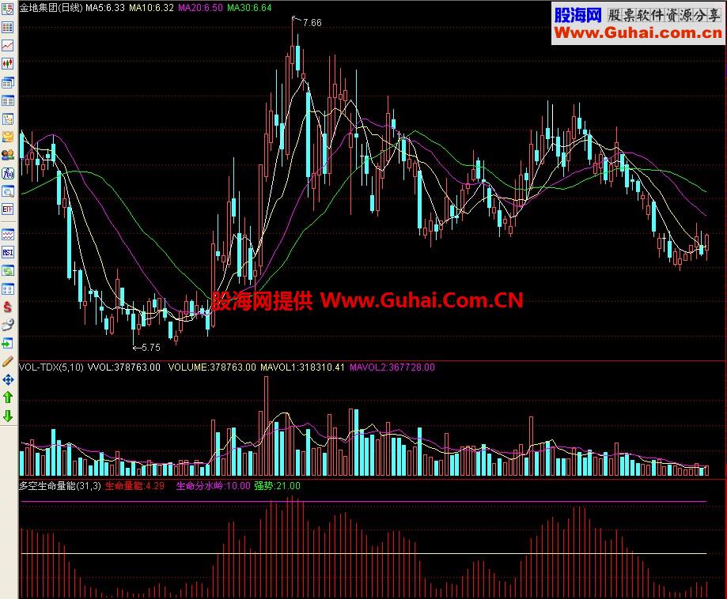The width and height of the screenshot is (727, 599).
Task: Open the single table window icon
Action: pyautogui.click(x=7, y=100)
